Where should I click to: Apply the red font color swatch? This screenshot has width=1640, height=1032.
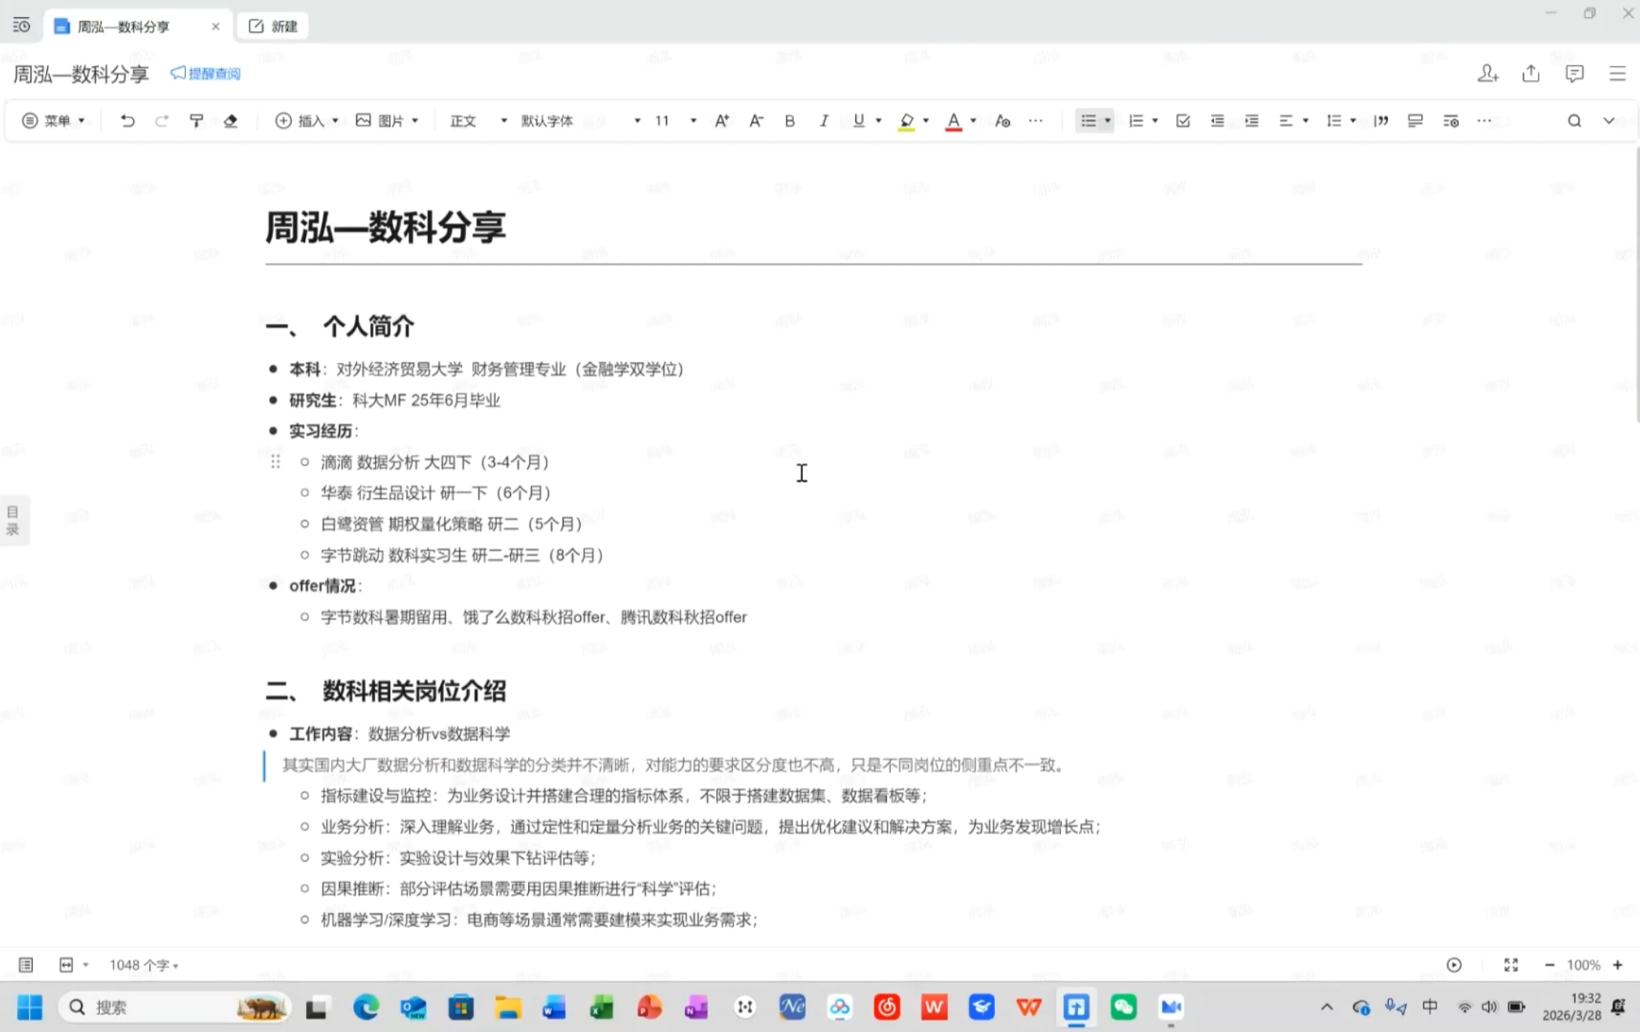tap(953, 121)
